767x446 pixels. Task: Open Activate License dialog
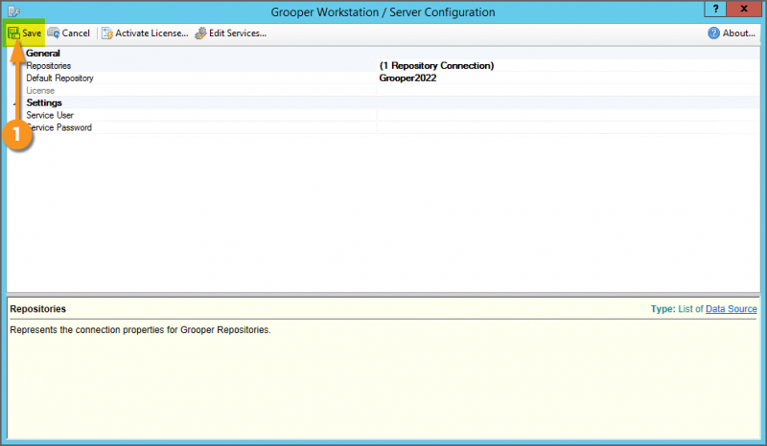pyautogui.click(x=145, y=33)
